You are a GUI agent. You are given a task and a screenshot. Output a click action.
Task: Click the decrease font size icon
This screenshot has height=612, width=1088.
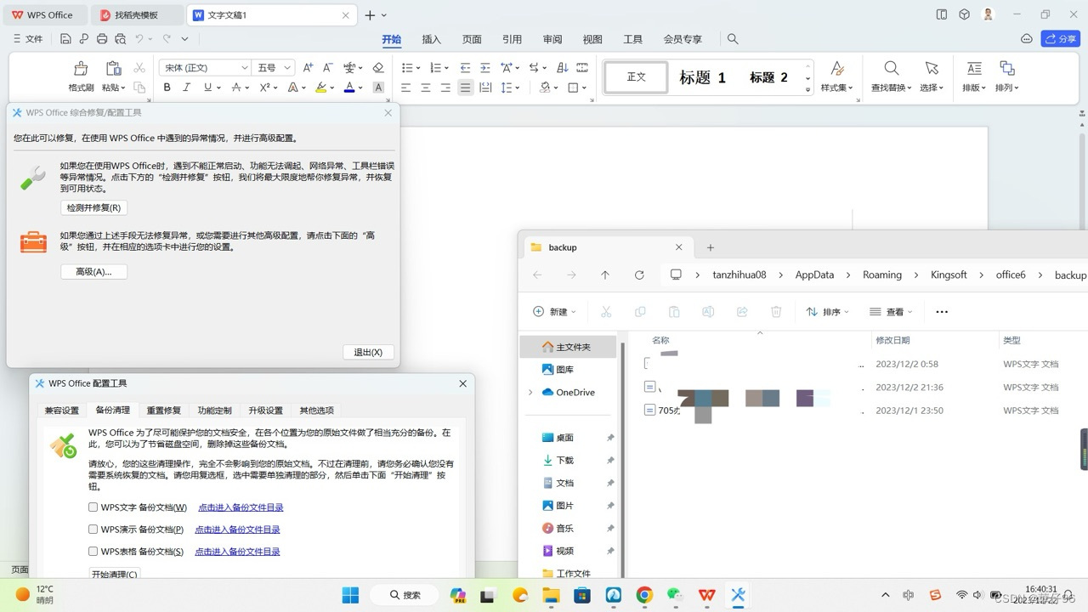(327, 68)
